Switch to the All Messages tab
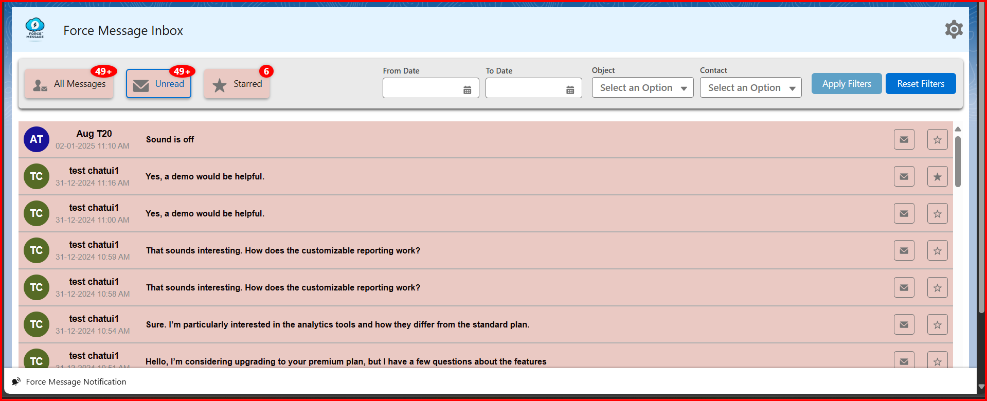This screenshot has width=987, height=401. (x=69, y=84)
